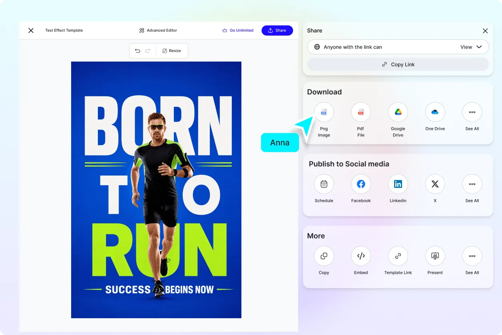Select the Born To Run poster canvas
Image resolution: width=502 pixels, height=335 pixels.
pos(156,190)
